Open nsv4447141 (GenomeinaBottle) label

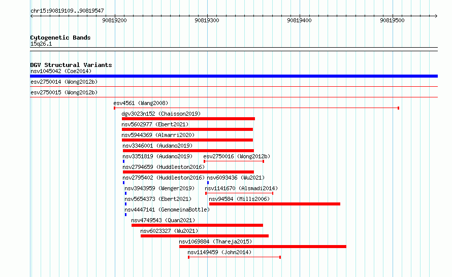tap(167, 210)
